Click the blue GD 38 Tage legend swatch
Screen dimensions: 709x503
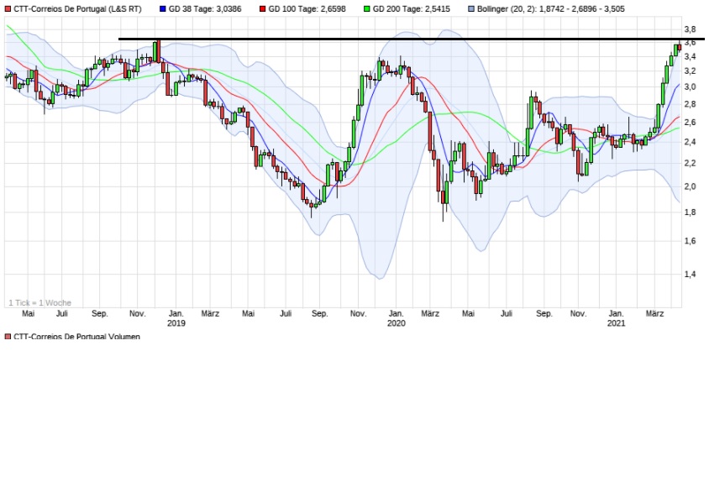163,9
